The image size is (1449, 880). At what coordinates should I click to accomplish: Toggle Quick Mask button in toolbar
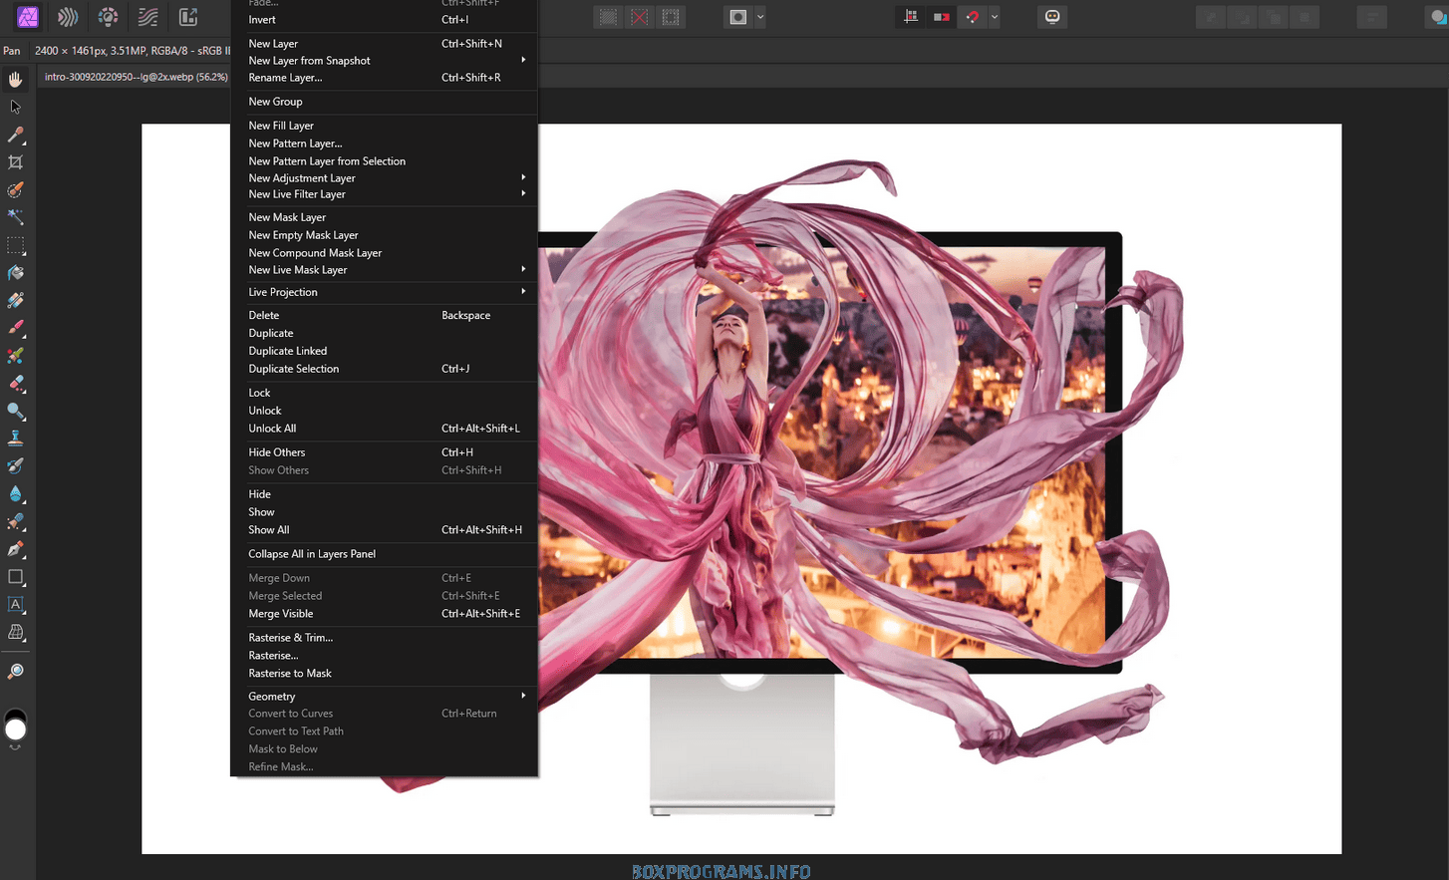pos(738,17)
